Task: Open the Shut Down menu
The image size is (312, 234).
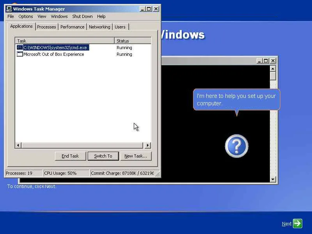Action: 82,16
